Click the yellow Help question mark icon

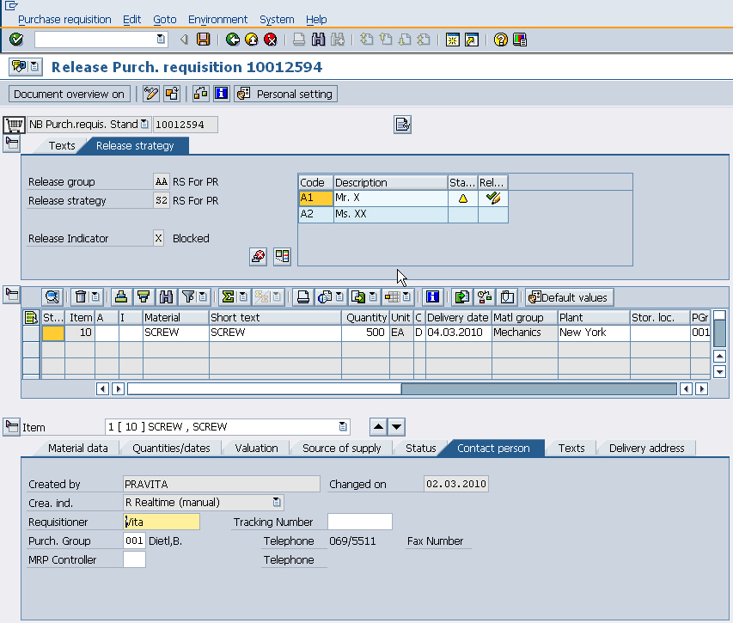[500, 40]
